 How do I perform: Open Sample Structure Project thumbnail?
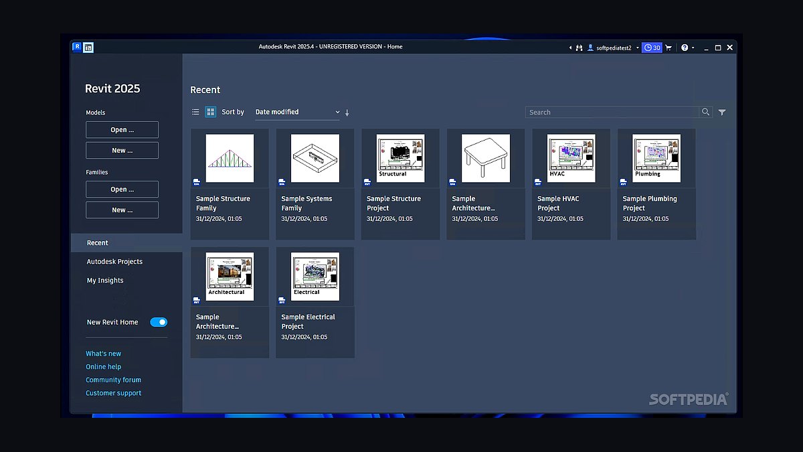coord(400,159)
